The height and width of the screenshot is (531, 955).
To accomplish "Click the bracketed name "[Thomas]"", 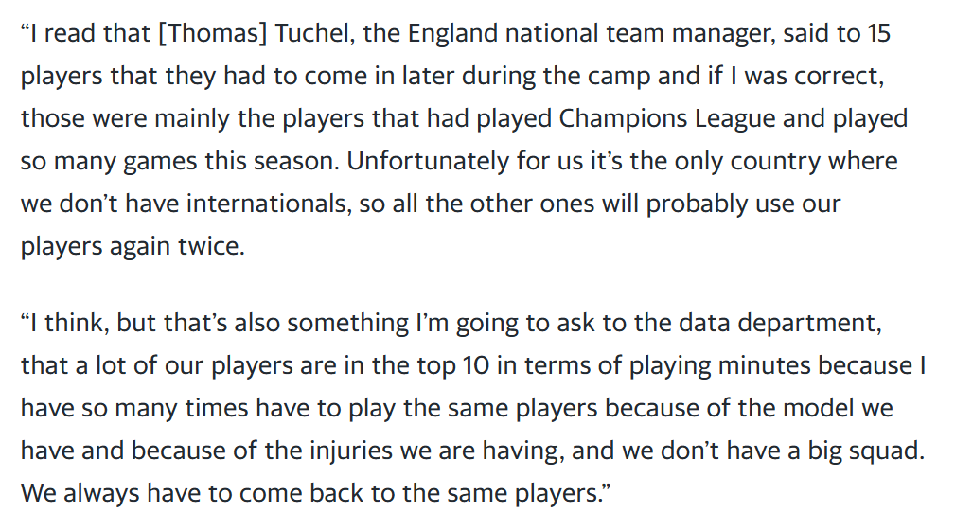I will (x=212, y=33).
